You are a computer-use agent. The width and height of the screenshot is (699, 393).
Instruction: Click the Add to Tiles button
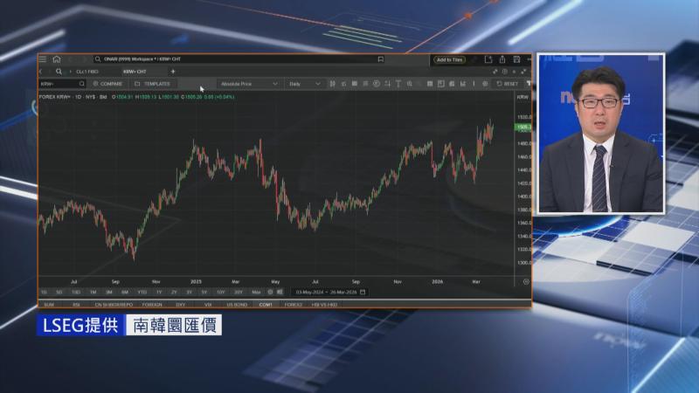(x=450, y=59)
